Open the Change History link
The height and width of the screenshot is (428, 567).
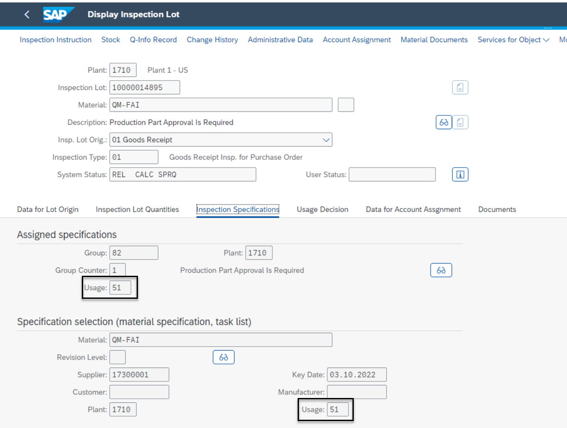[x=212, y=40]
